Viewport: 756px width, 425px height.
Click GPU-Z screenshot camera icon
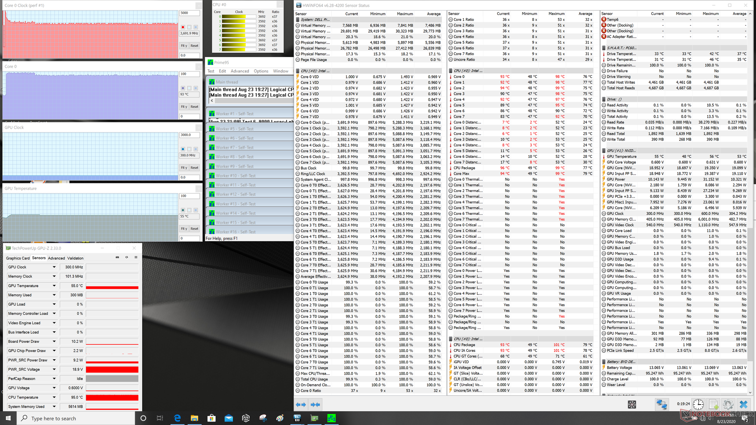click(x=117, y=257)
